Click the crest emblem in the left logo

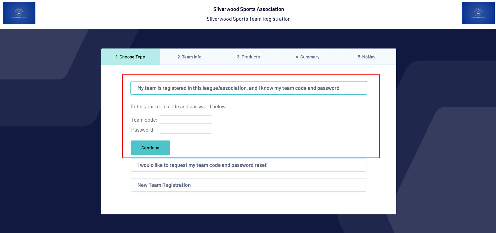[19, 11]
